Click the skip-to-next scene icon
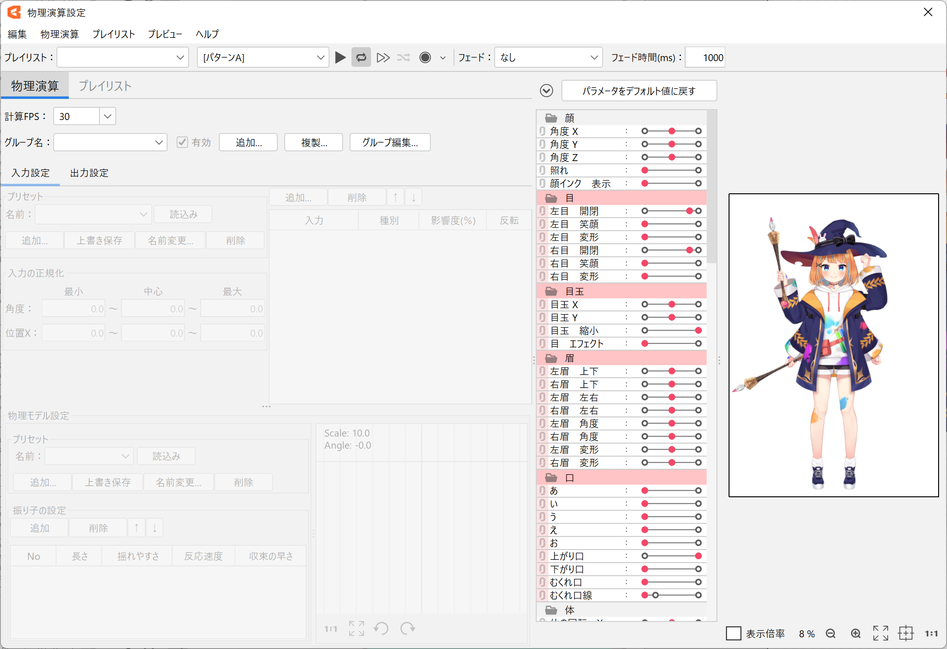This screenshot has height=649, width=947. (x=383, y=57)
